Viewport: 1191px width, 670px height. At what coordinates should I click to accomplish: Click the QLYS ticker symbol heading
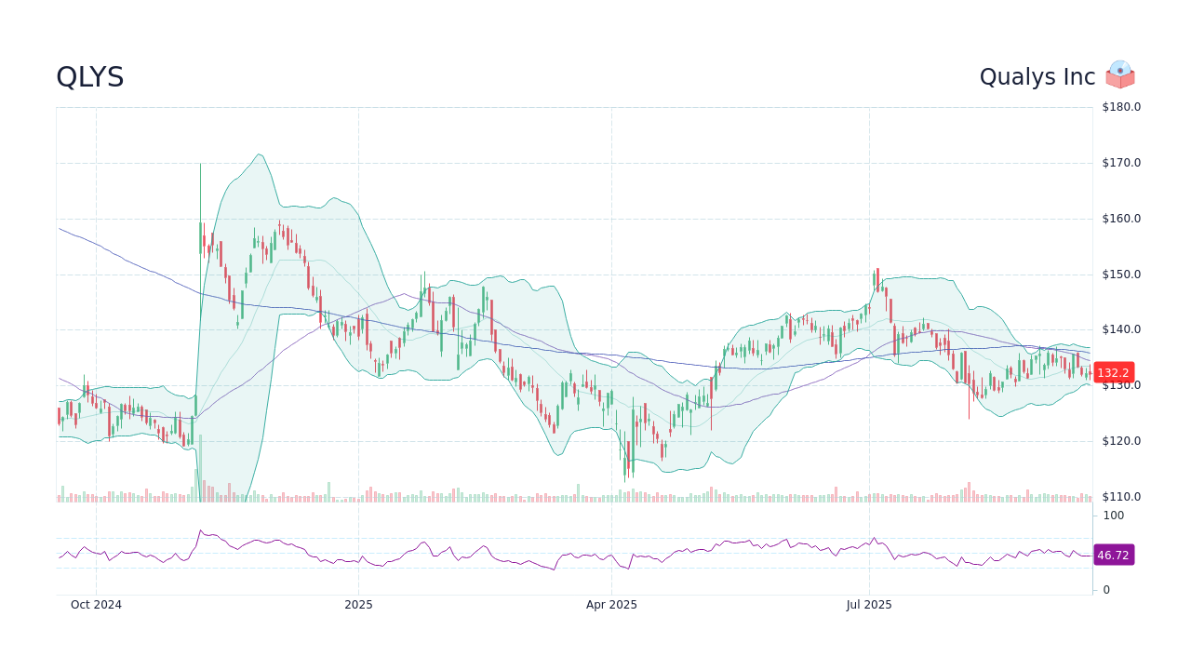tap(90, 77)
